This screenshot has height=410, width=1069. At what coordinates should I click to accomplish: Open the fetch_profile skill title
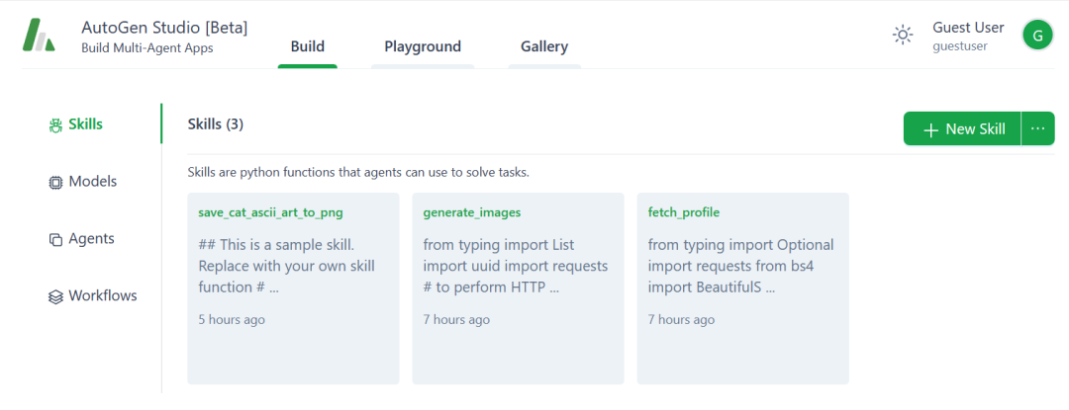click(x=684, y=212)
